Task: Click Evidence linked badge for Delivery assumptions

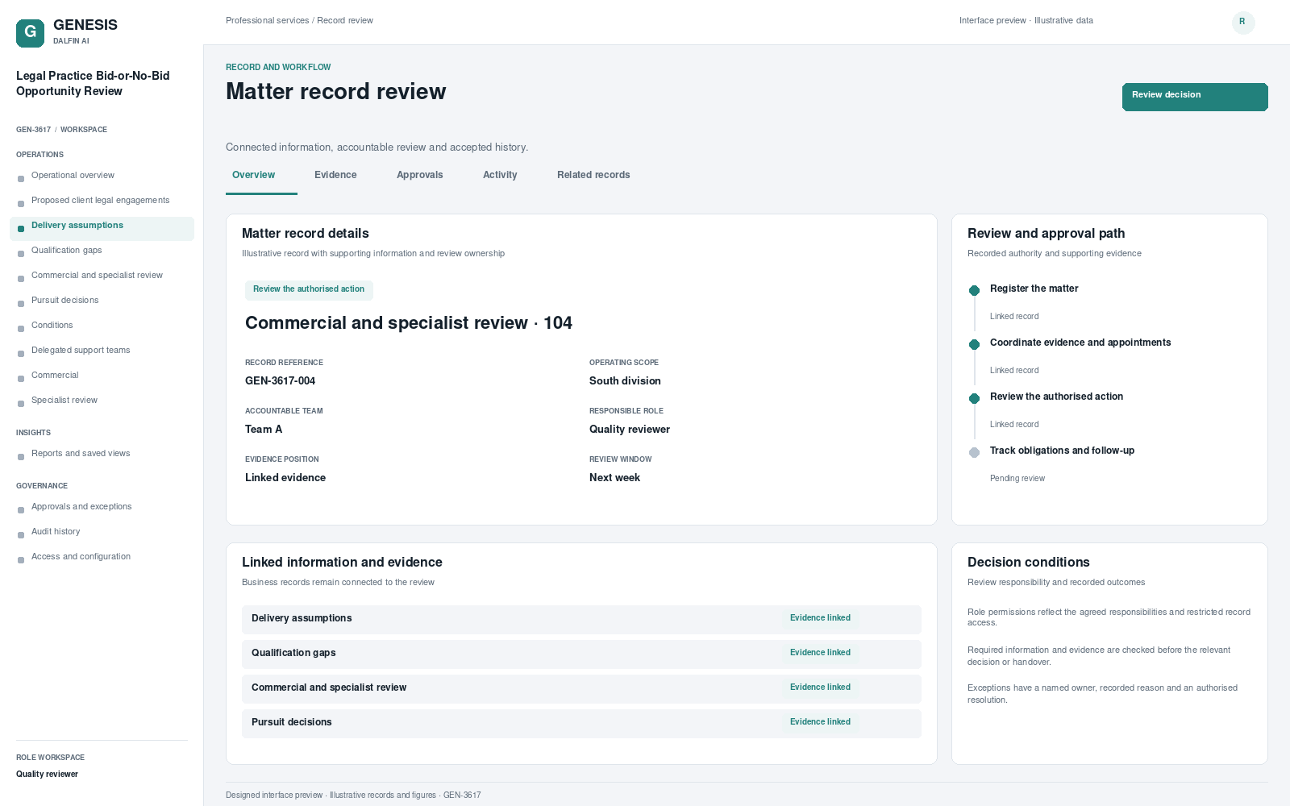Action: point(820,618)
